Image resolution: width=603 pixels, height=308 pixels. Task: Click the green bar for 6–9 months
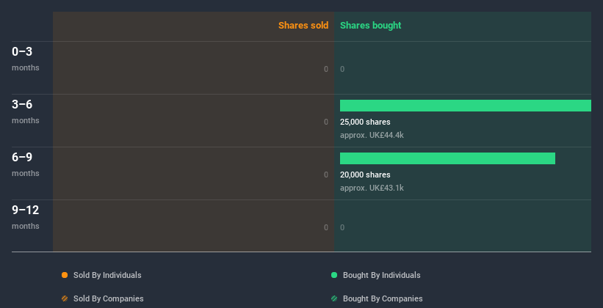447,158
